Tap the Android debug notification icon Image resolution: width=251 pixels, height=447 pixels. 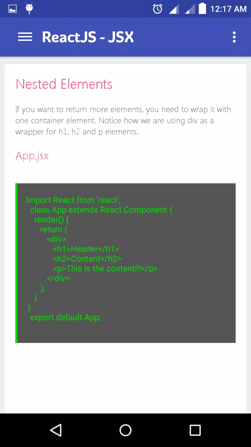(x=30, y=9)
